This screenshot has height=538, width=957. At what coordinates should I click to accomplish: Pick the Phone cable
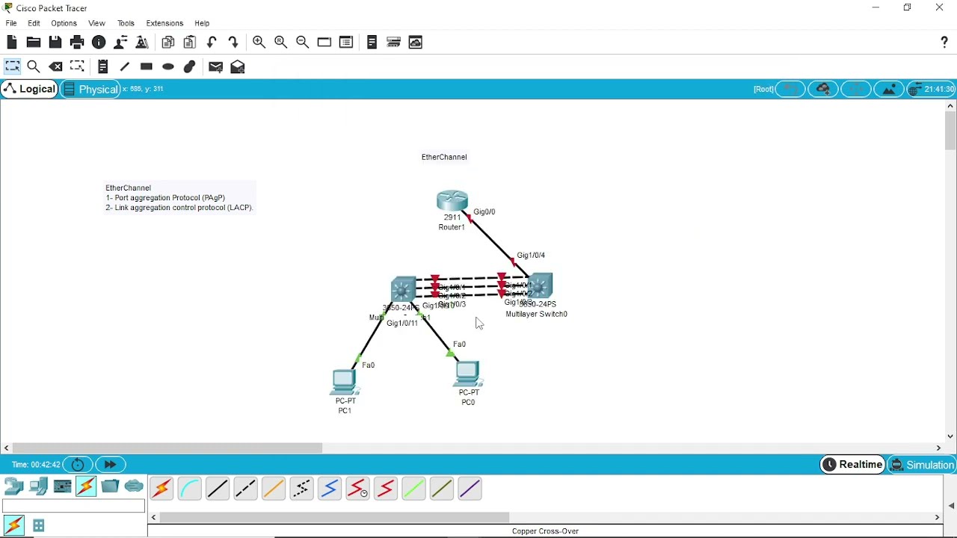(x=301, y=489)
